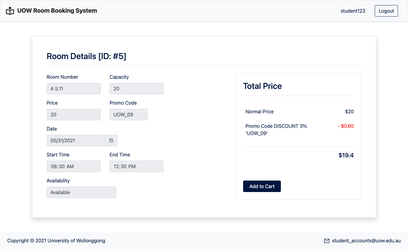
Task: Click the Start Time label
Action: pos(58,155)
